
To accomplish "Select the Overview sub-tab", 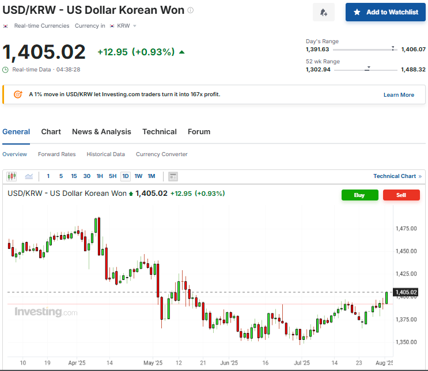I will (x=15, y=154).
